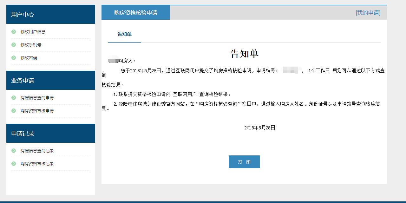Click the large 告知单 title heading
Viewport: 406px width, 203px height.
244,54
